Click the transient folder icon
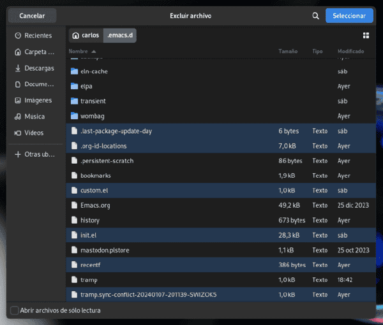 74,101
